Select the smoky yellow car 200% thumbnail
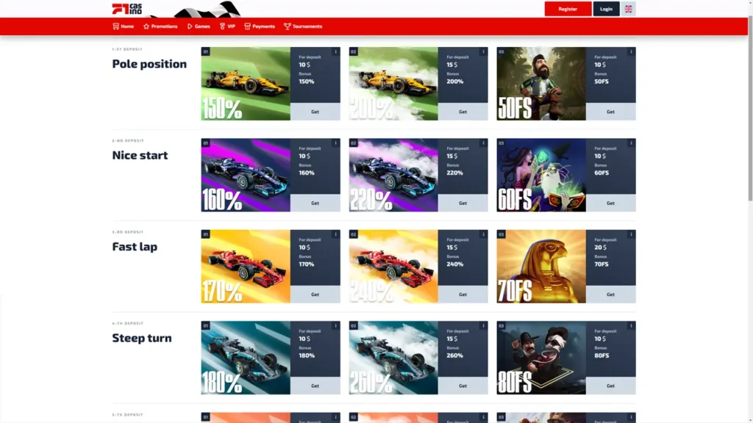 pos(393,84)
